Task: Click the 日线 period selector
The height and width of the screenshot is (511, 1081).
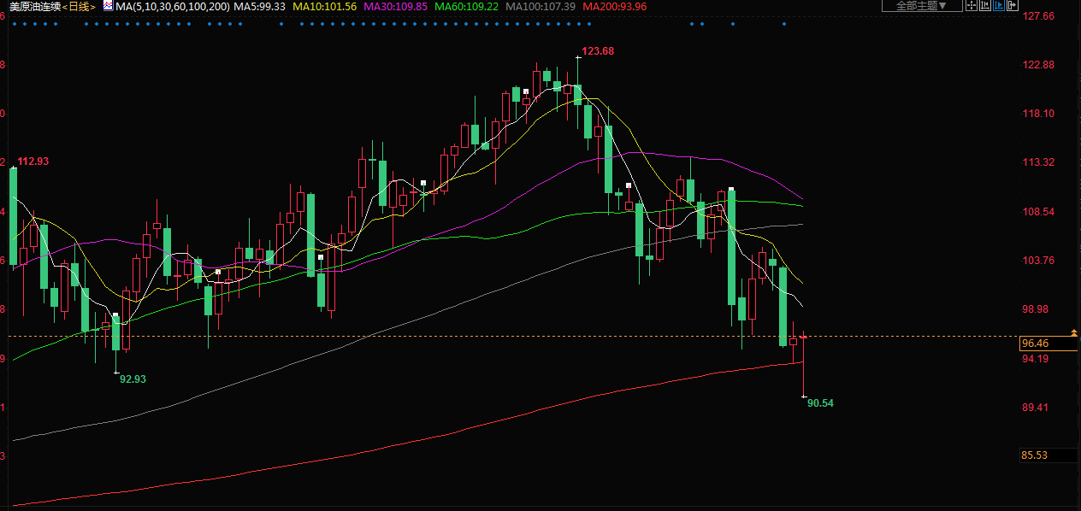Action: coord(80,6)
